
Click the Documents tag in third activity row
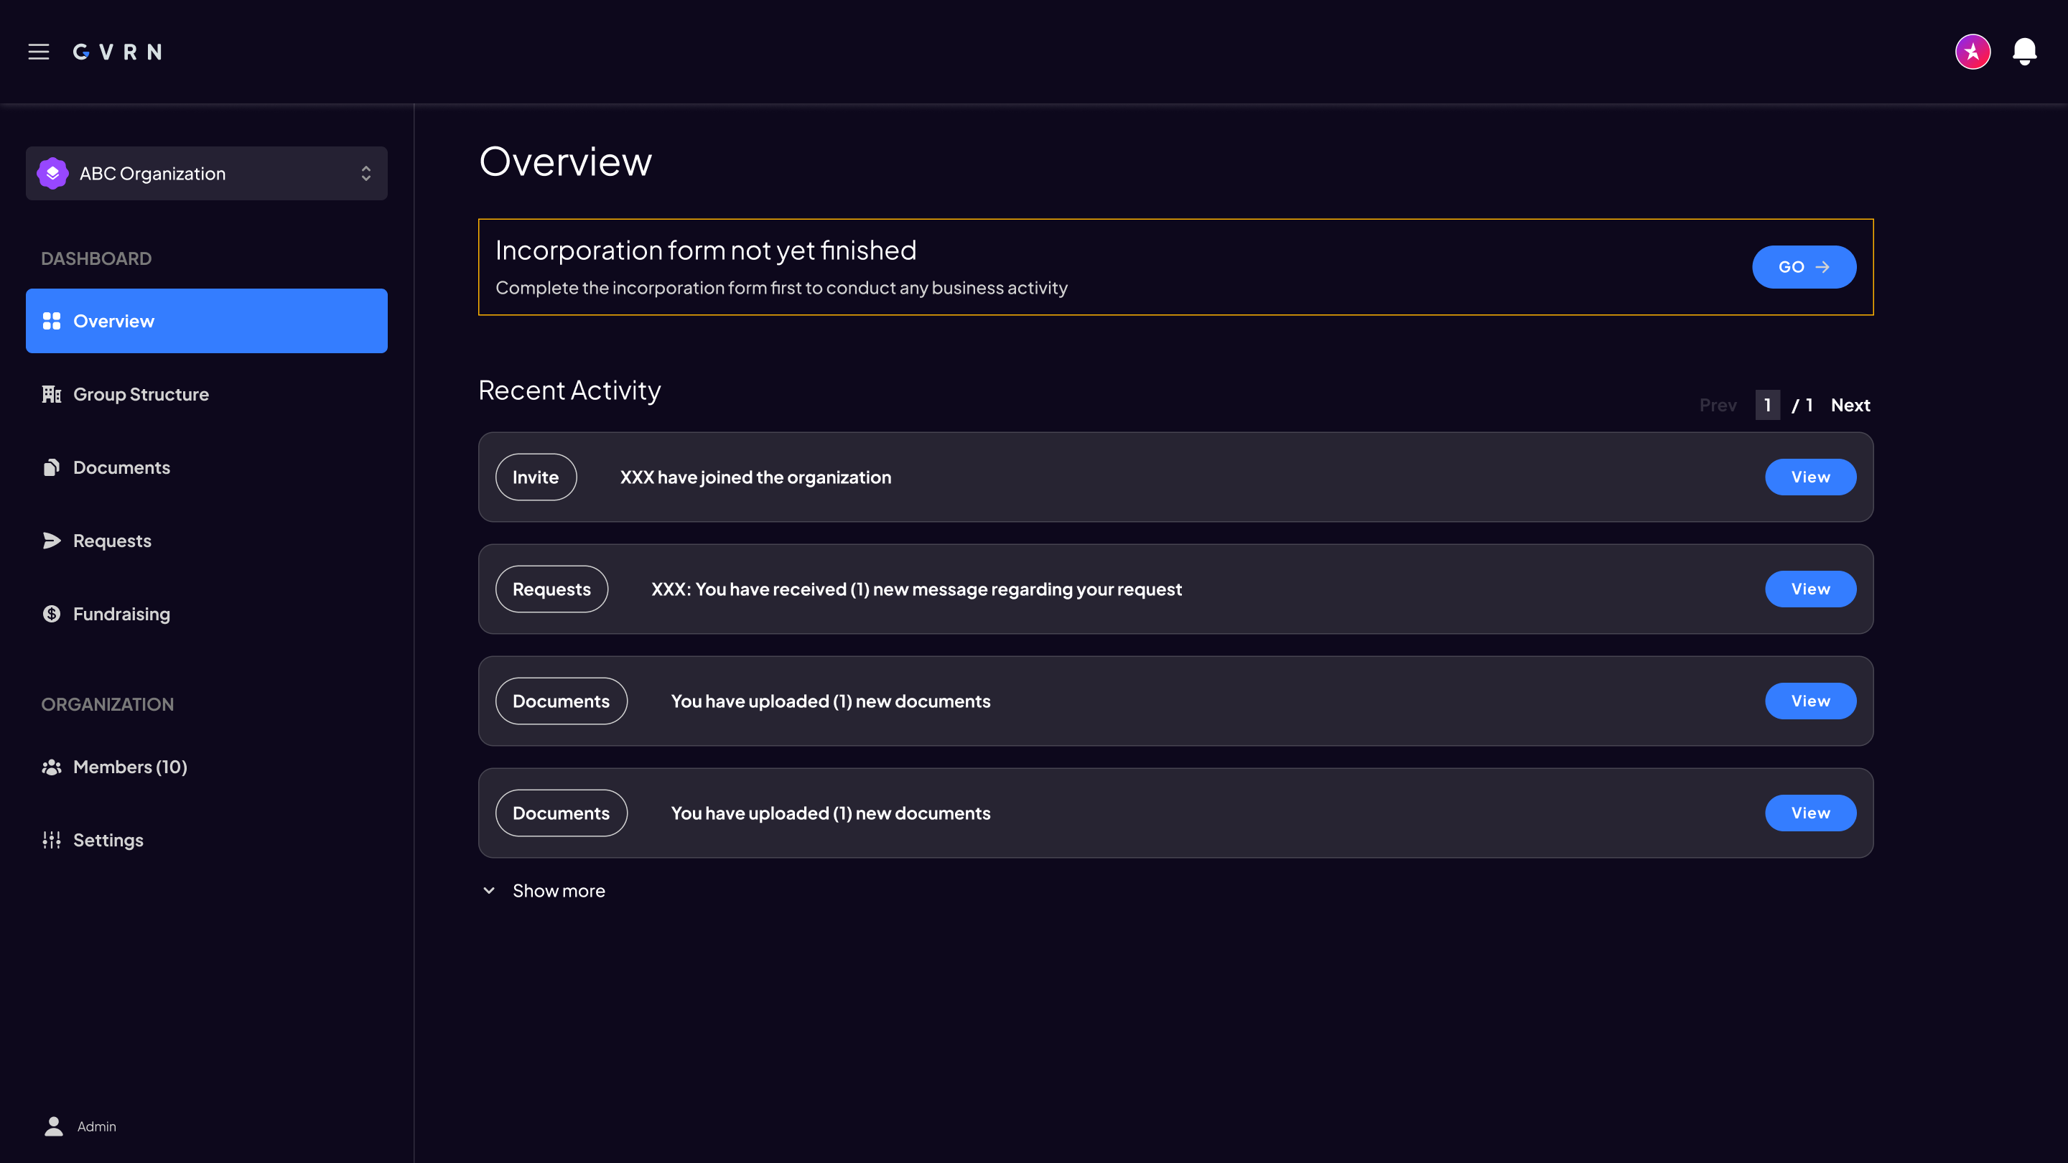pyautogui.click(x=561, y=701)
